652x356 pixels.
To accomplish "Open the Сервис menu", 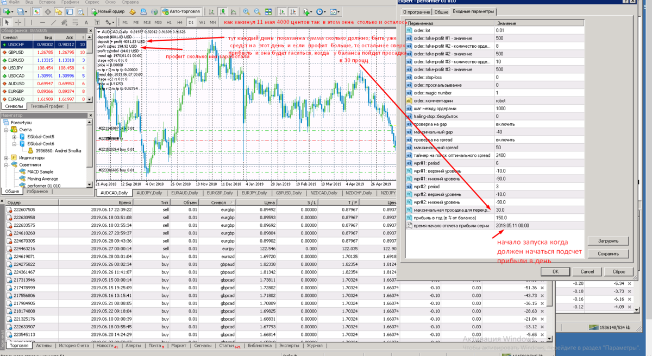I will 92,2.
